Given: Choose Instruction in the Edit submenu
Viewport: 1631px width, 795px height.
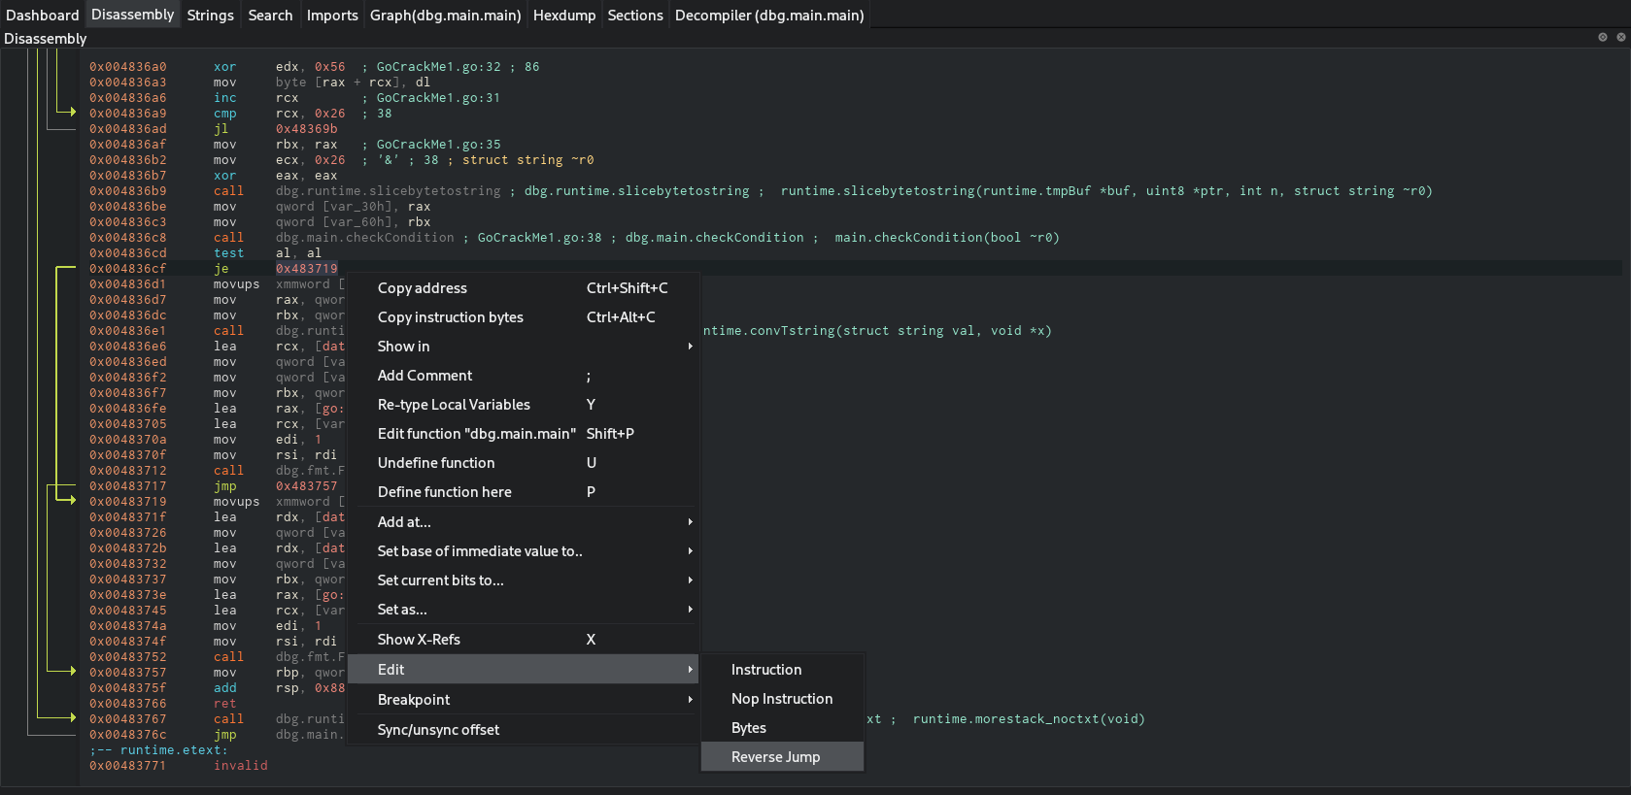Looking at the screenshot, I should [765, 670].
